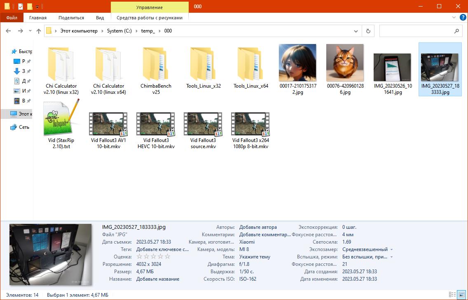Select video Vid Fallout3 x264 1080p 8-bit.mkv

tap(251, 130)
